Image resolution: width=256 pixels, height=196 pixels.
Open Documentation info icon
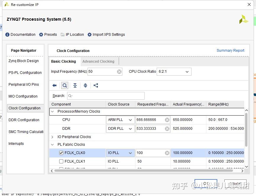(7, 35)
